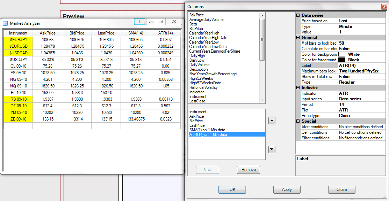Select LastPrice in configured columns list
This screenshot has width=389, height=201.
click(x=197, y=126)
